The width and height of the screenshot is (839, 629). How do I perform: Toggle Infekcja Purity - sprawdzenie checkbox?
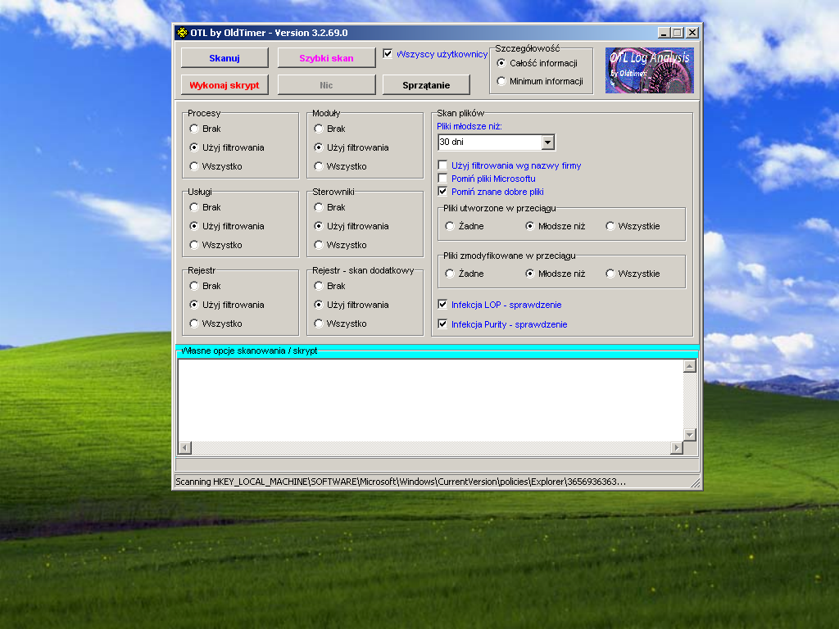(442, 324)
